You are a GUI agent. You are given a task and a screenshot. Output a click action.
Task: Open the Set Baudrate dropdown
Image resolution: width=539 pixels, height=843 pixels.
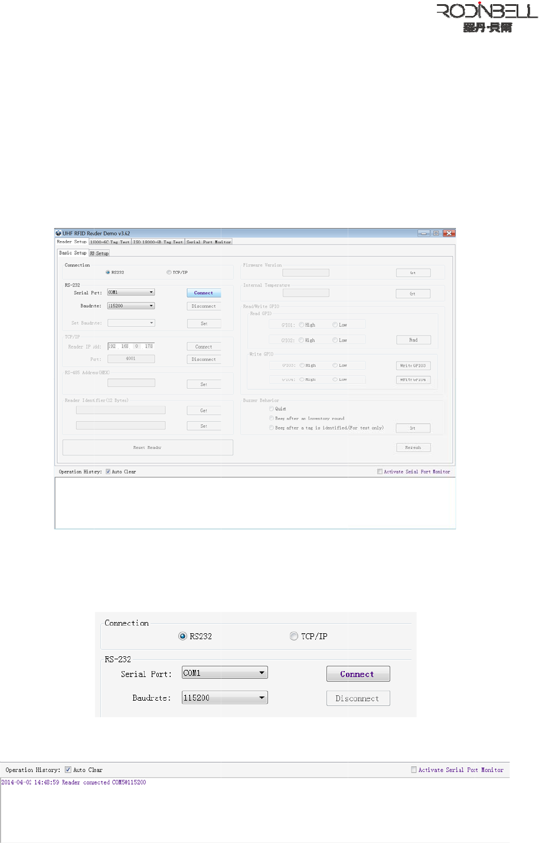(131, 323)
